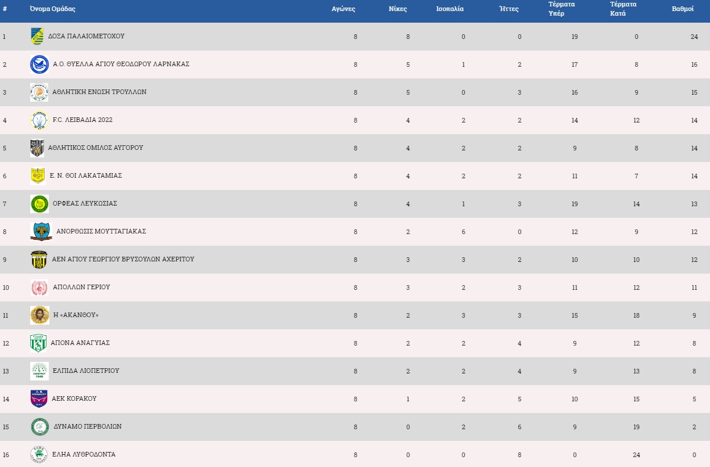
Task: Open Α.Ο. ΘΥΕΛΛΑ ΑΓΙΟΥ ΘΕΟΔΩΡΟΥ ΛΑΡΝΑΚΑΣ team name
Action: point(121,64)
